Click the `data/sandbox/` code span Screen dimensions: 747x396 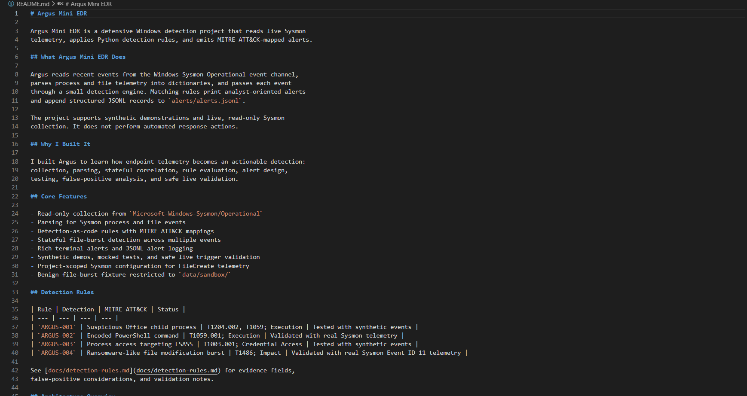pyautogui.click(x=205, y=274)
